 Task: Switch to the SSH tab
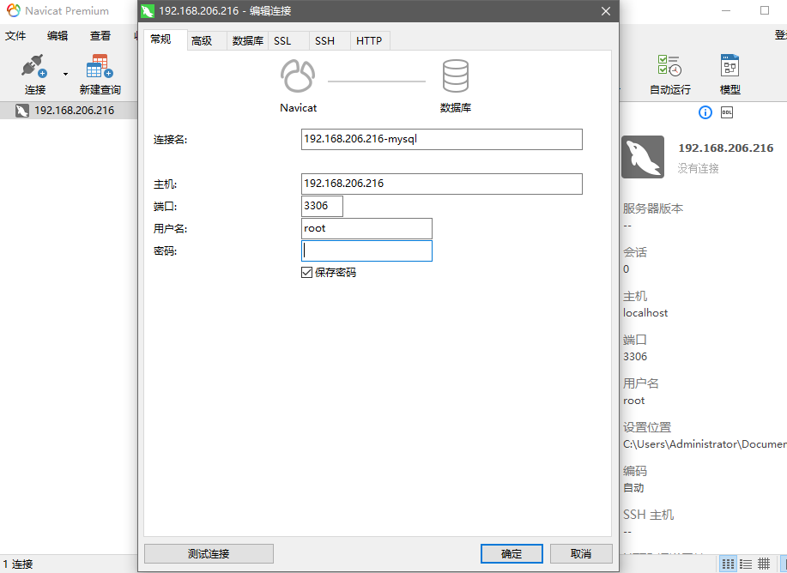coord(325,40)
